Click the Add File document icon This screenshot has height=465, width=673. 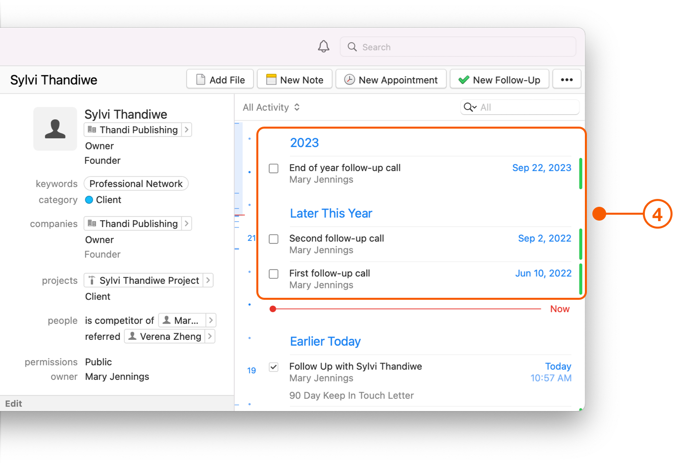200,79
